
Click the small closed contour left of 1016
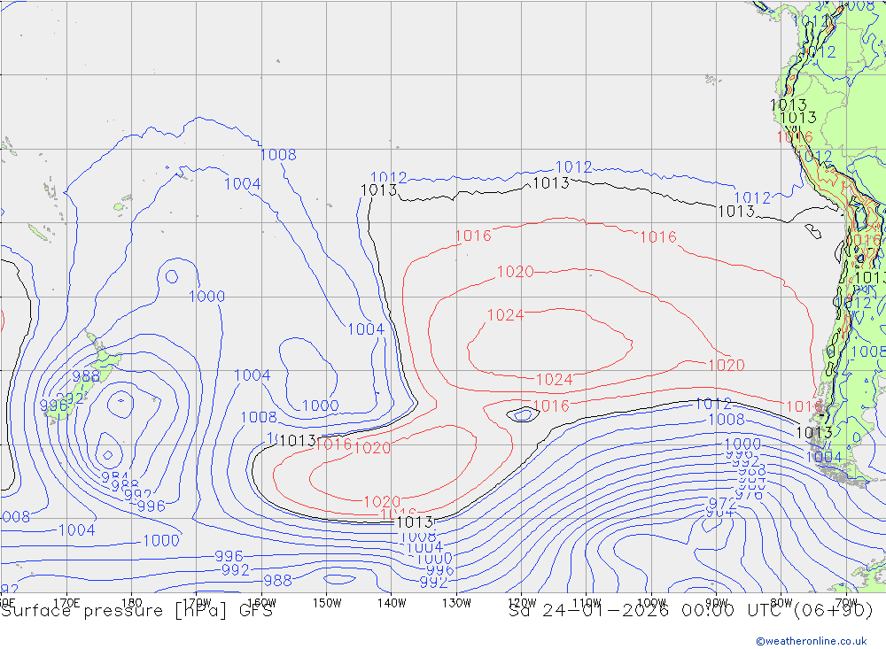click(x=522, y=413)
